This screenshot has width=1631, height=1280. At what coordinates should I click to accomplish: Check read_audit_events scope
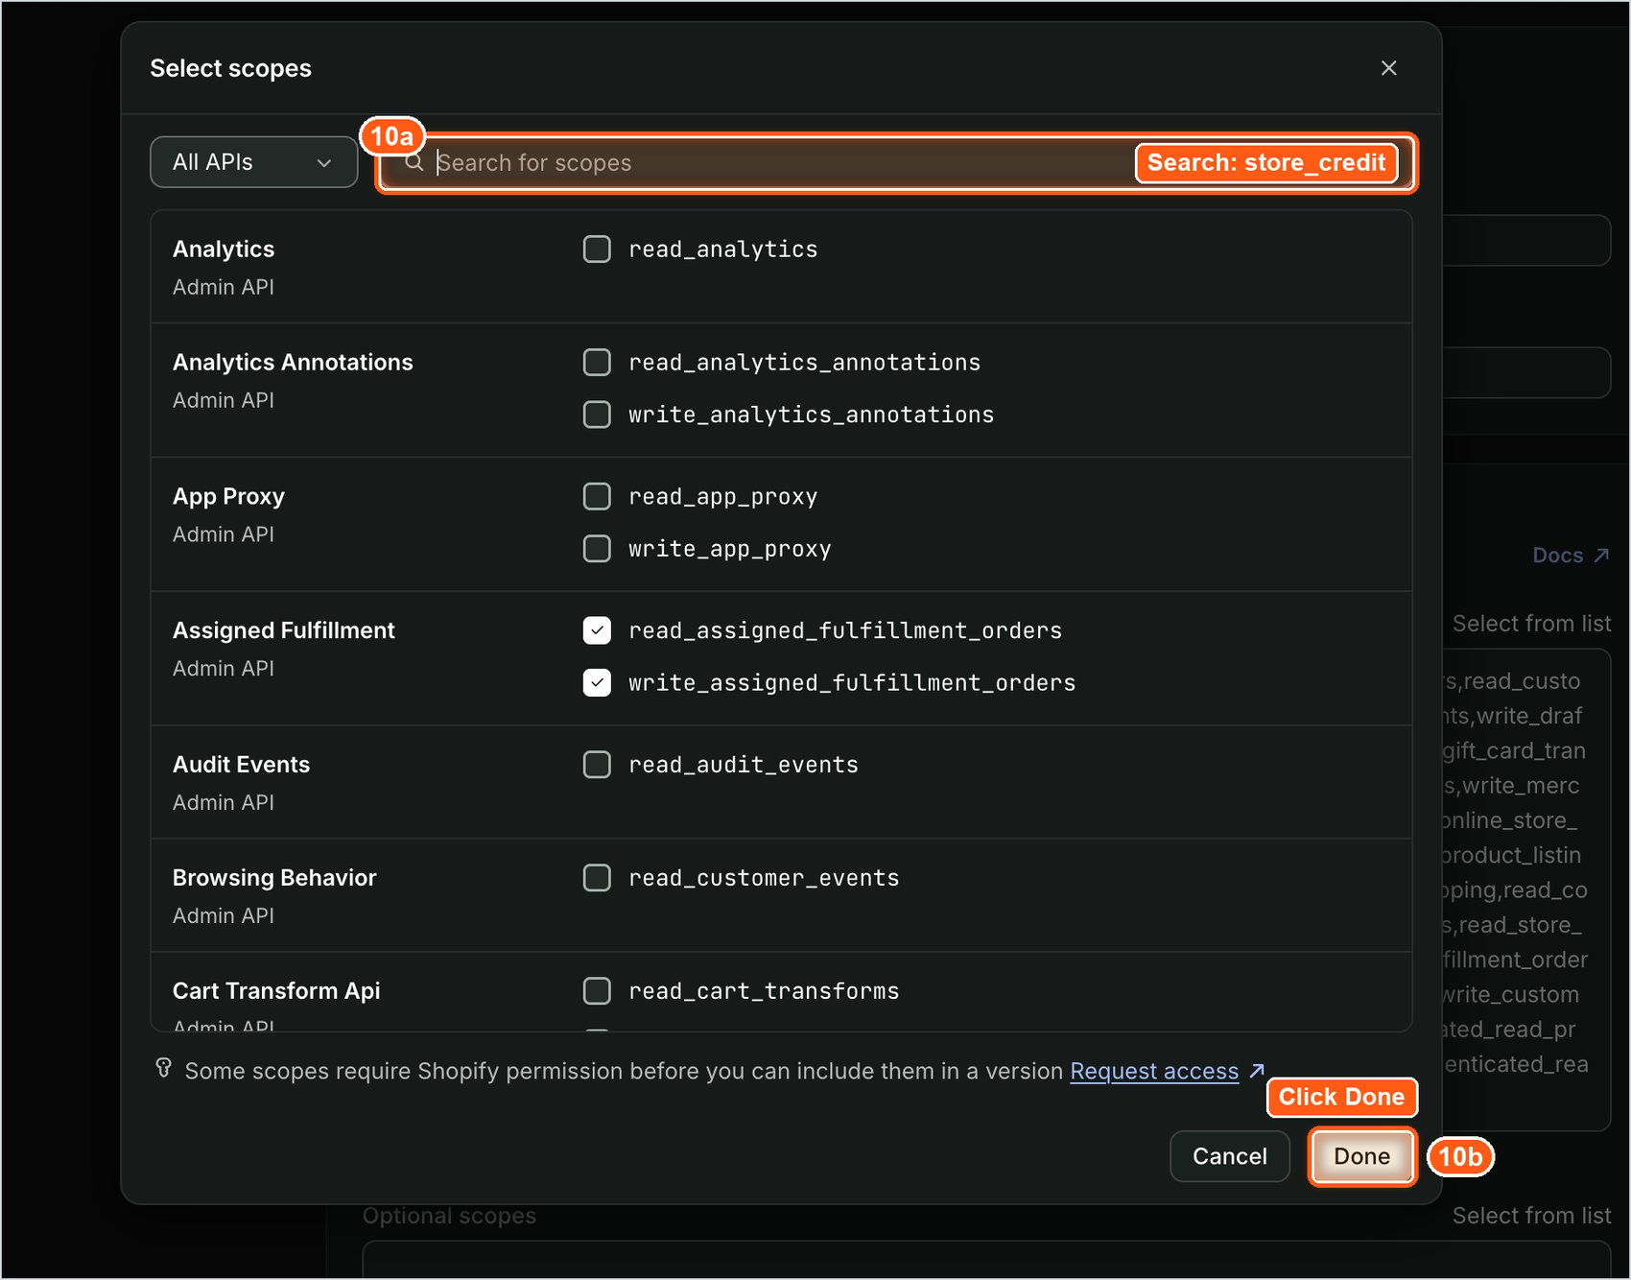597,765
